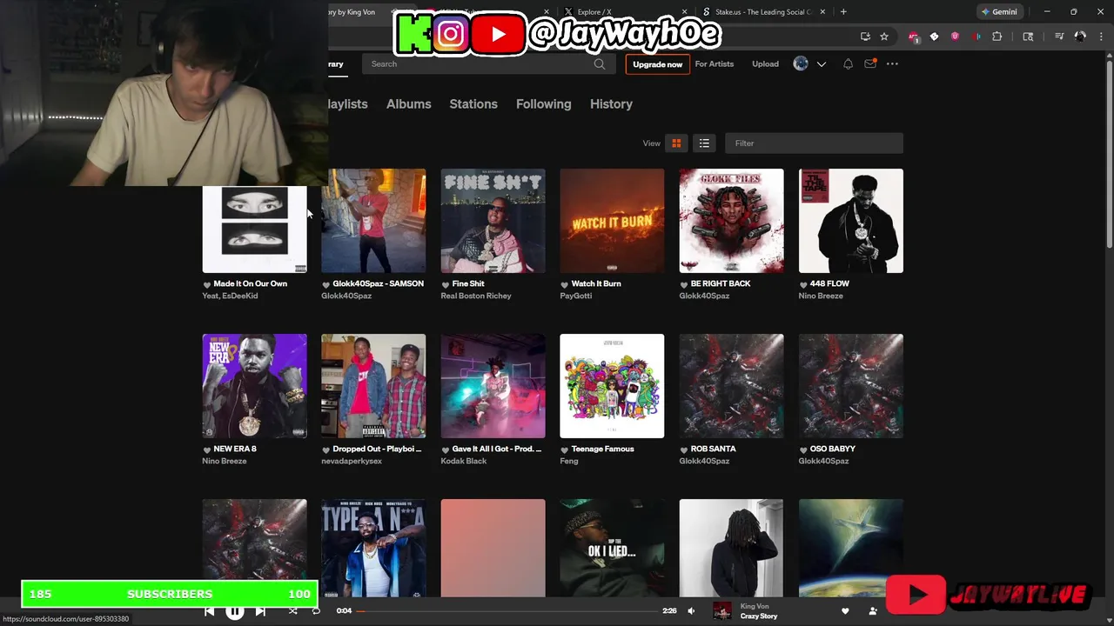1114x626 pixels.
Task: Open the notifications bell
Action: pyautogui.click(x=848, y=64)
